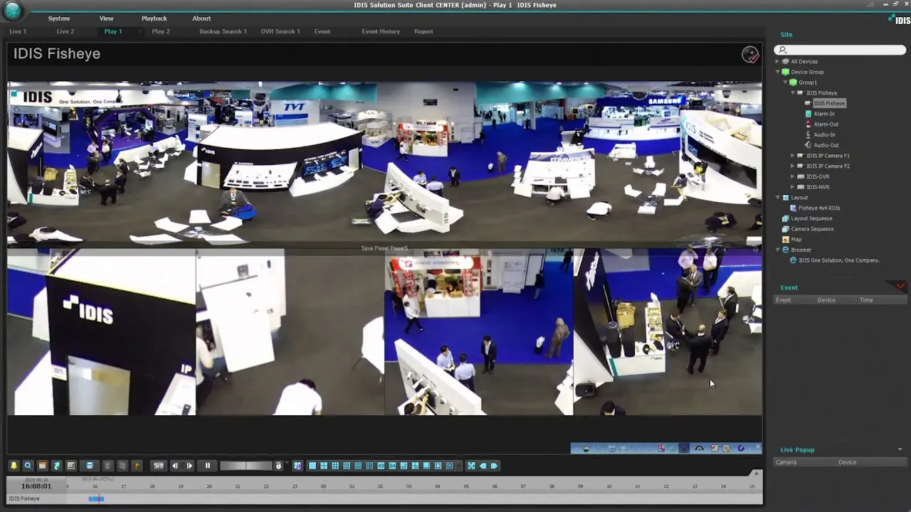This screenshot has width=911, height=512.
Task: Click the IDIS logo booth thumbnail view
Action: [x=101, y=332]
